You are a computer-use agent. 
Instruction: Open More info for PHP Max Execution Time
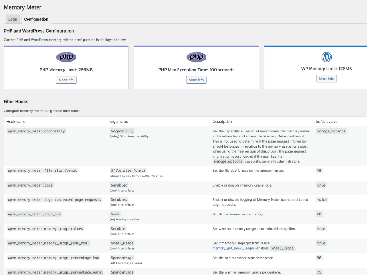pos(196,80)
